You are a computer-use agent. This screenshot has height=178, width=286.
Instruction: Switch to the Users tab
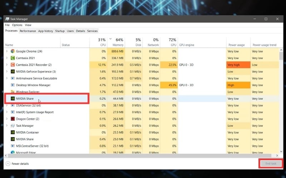coord(70,31)
